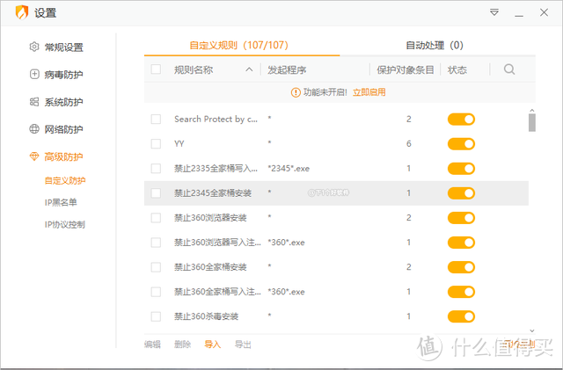Close the settings window
The width and height of the screenshot is (563, 370).
point(544,12)
